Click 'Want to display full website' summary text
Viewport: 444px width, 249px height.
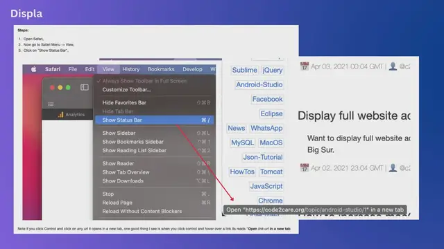(x=359, y=144)
